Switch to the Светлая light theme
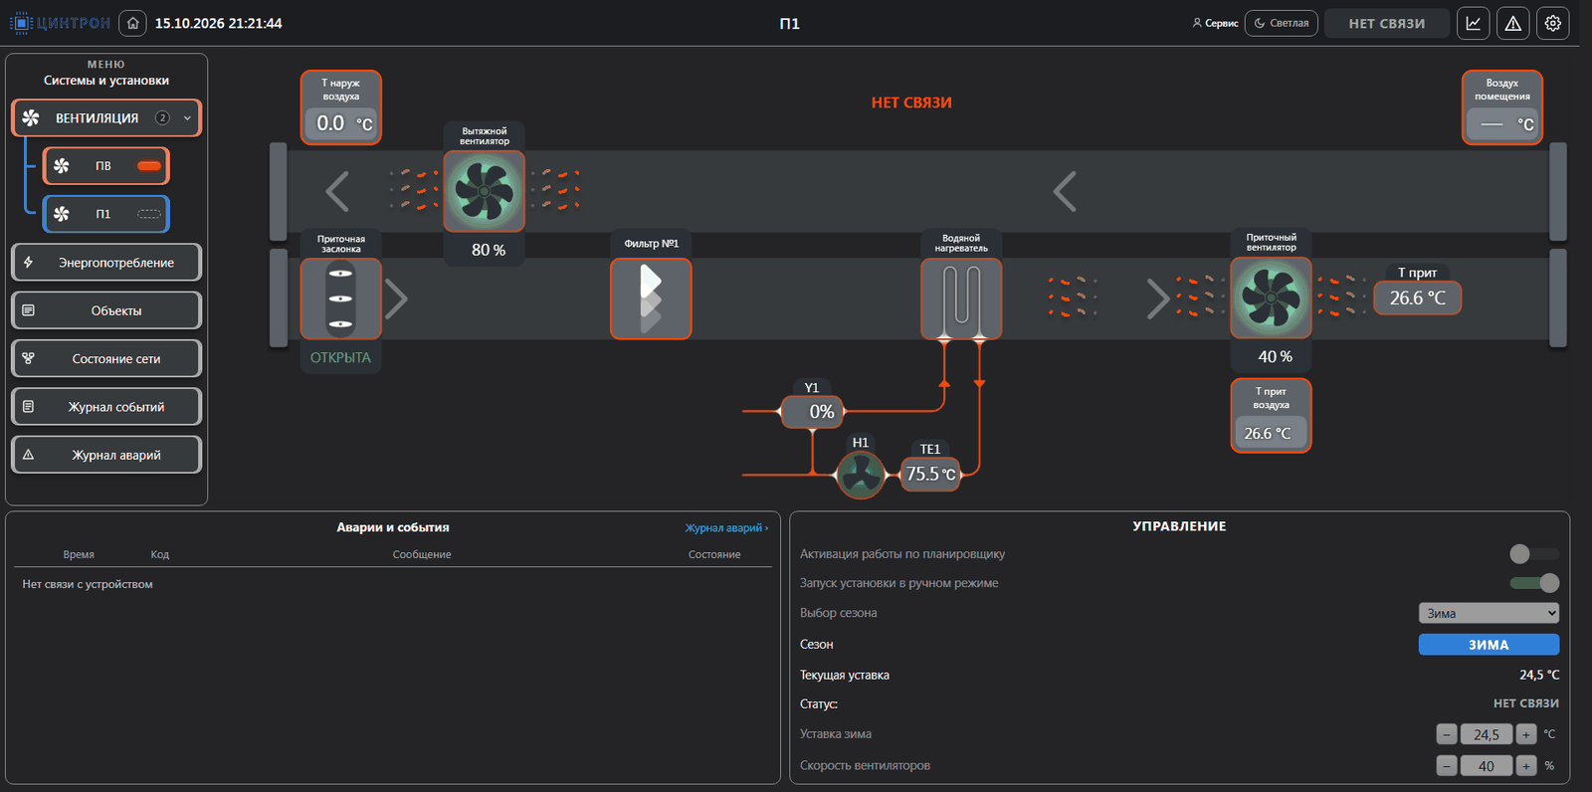Viewport: 1592px width, 792px height. click(x=1282, y=23)
